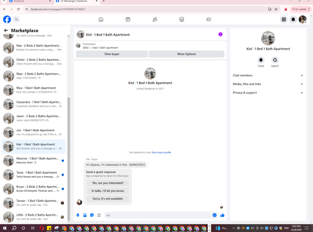313x232 pixels.
Task: Open the Video/Reels nav icon
Action: tap(128, 19)
